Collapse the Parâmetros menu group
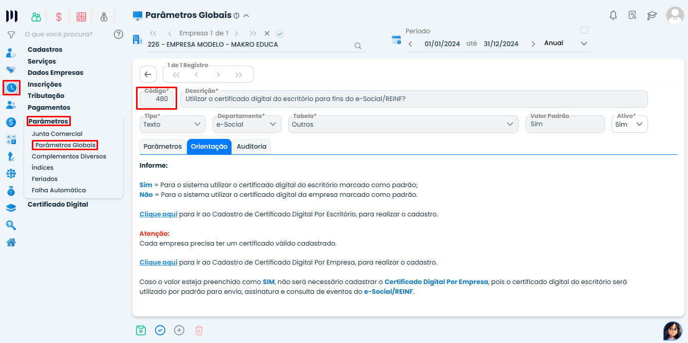The image size is (688, 343). tap(49, 122)
